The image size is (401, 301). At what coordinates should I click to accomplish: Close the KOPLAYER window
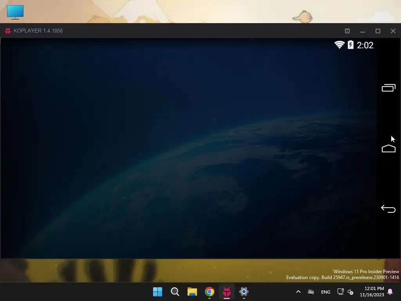pos(393,31)
